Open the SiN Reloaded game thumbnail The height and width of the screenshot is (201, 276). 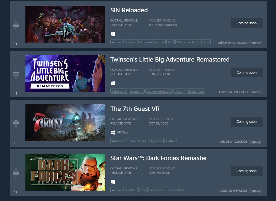tap(65, 24)
